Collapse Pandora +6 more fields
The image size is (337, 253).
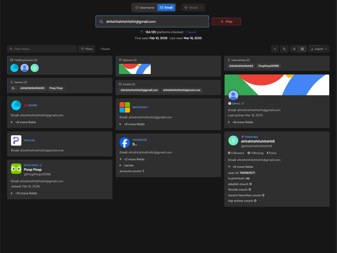(x=241, y=167)
